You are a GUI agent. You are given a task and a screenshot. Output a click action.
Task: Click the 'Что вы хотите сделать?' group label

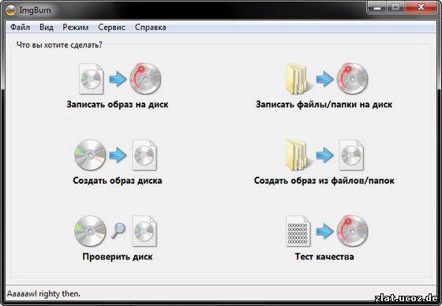click(59, 44)
